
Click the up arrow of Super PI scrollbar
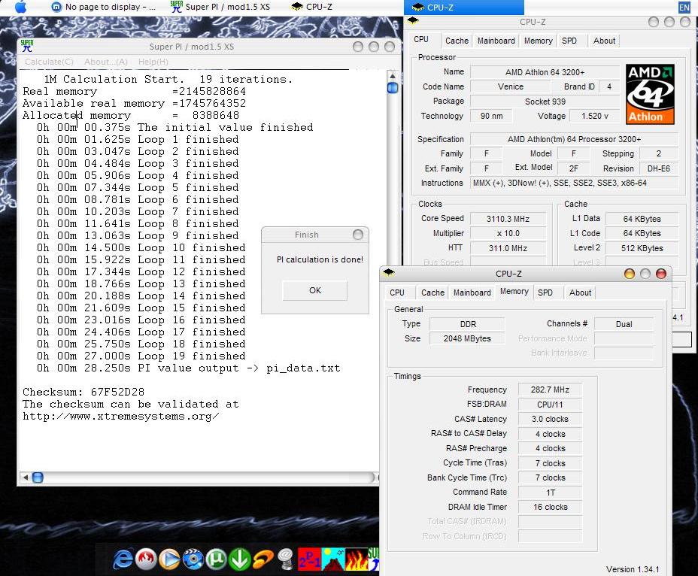392,76
